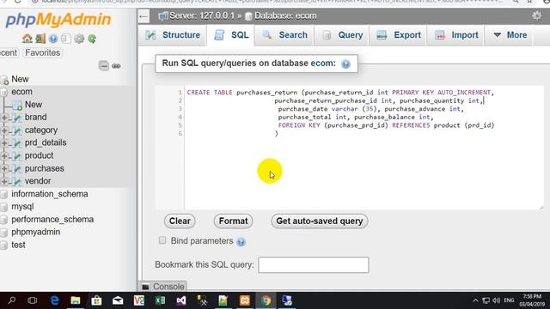Image resolution: width=550 pixels, height=309 pixels.
Task: Click the back arrow beside Server breadcrumb
Action: (144, 16)
